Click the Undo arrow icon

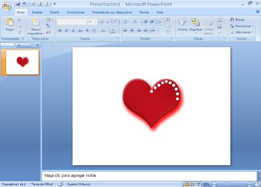[24, 4]
